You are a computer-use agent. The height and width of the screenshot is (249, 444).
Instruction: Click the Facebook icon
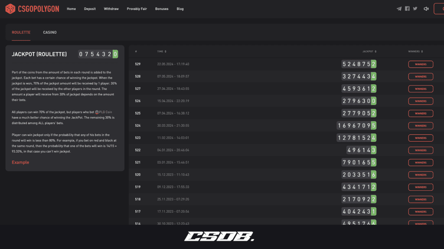408,8
